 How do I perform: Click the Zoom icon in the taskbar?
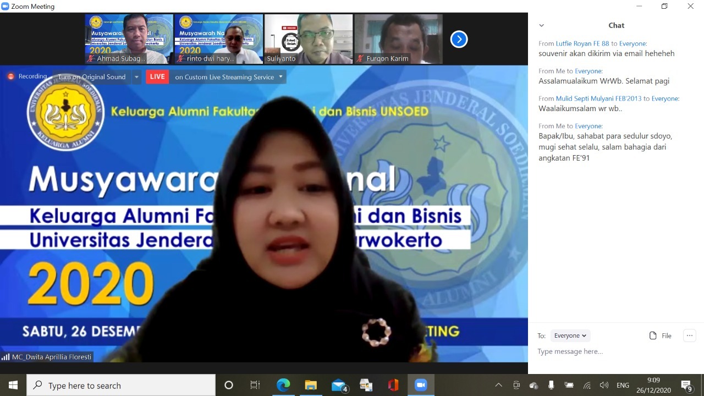coord(421,385)
